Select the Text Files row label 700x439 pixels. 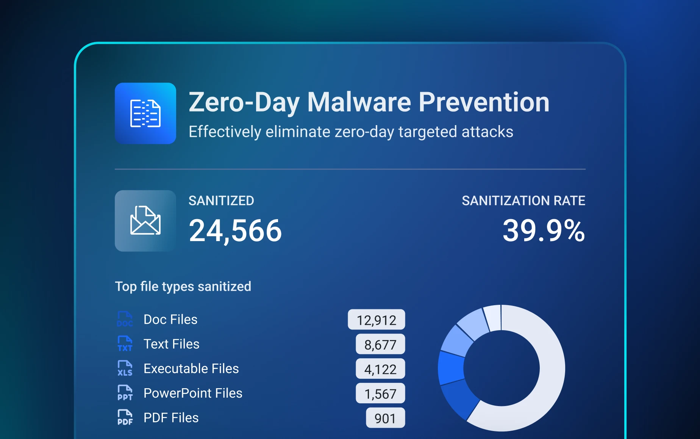172,344
